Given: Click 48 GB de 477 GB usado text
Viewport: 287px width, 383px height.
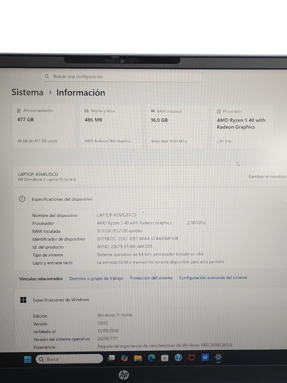Looking at the screenshot, I should coord(38,141).
